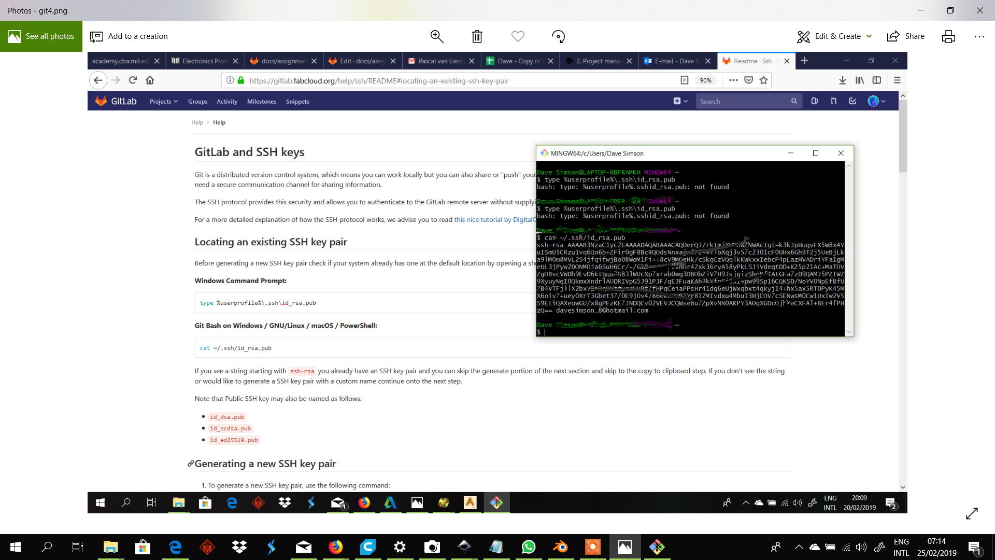This screenshot has width=995, height=560.
Task: Click Add to a creation
Action: click(x=129, y=36)
